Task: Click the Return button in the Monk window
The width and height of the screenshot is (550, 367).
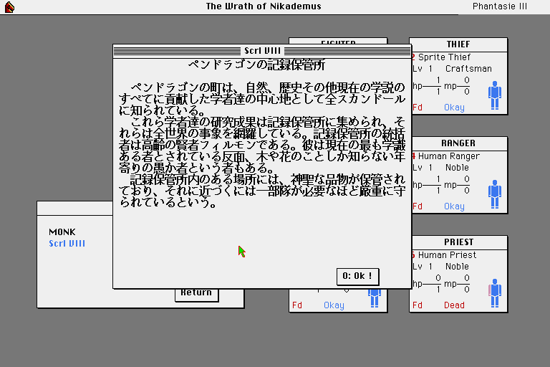Action: coord(196,295)
